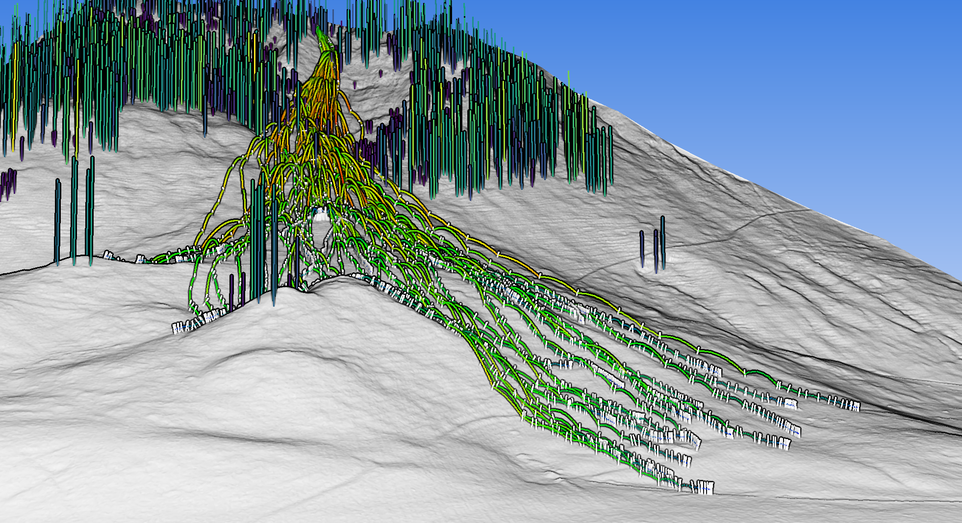Select the leftmost tall pole on the left ridge
The width and height of the screenshot is (962, 523).
pos(58,221)
